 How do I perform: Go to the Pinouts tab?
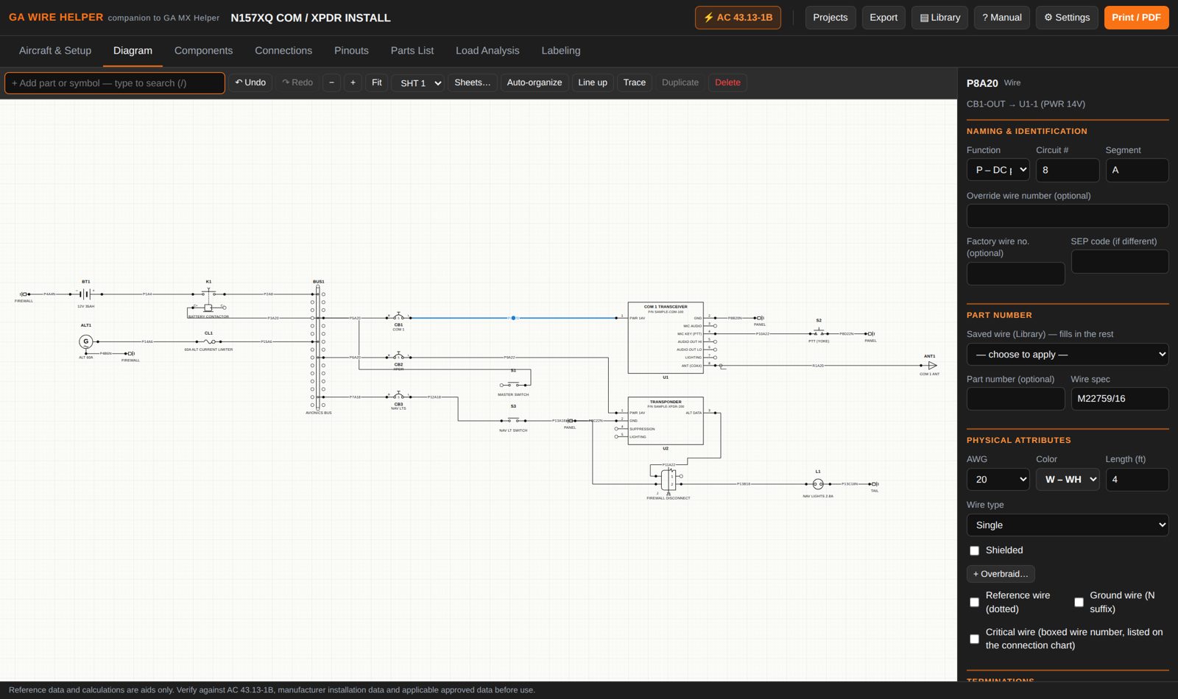(351, 51)
